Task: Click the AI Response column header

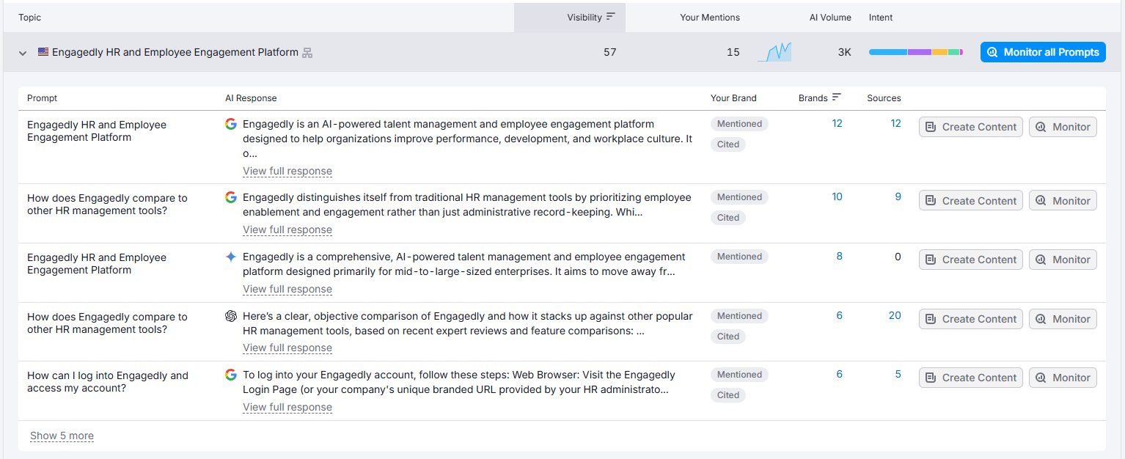Action: [x=251, y=98]
